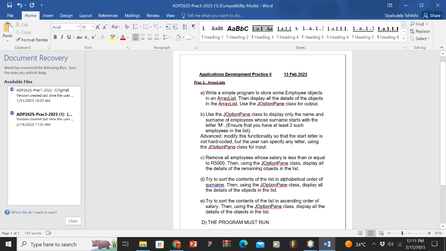Toggle bulleted list formatting
This screenshot has height=251, width=446.
point(136,27)
